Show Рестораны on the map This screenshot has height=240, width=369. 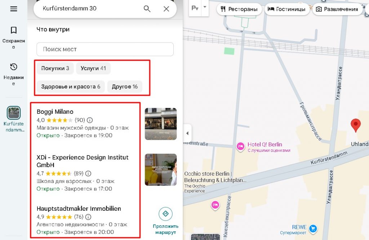click(x=239, y=9)
